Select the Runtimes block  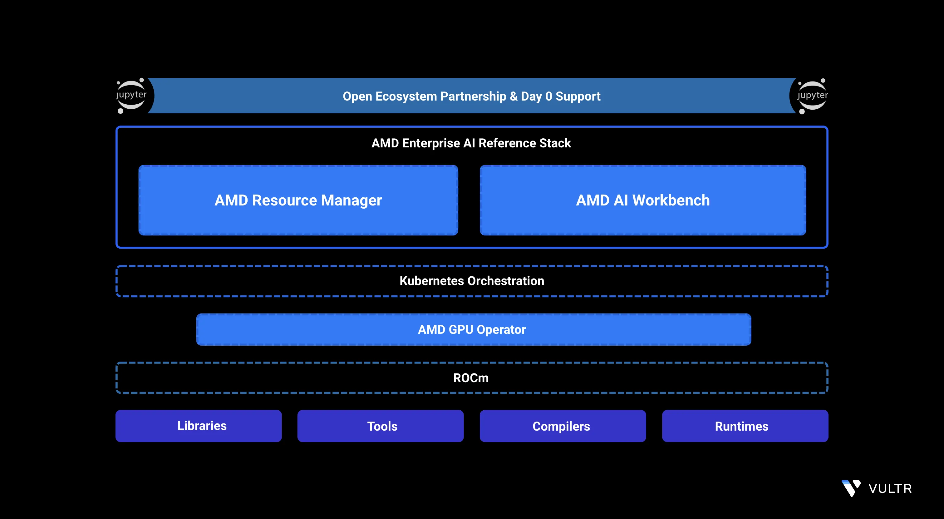click(x=745, y=426)
